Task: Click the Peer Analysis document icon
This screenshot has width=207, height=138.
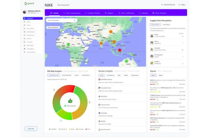Action: pyautogui.click(x=153, y=13)
